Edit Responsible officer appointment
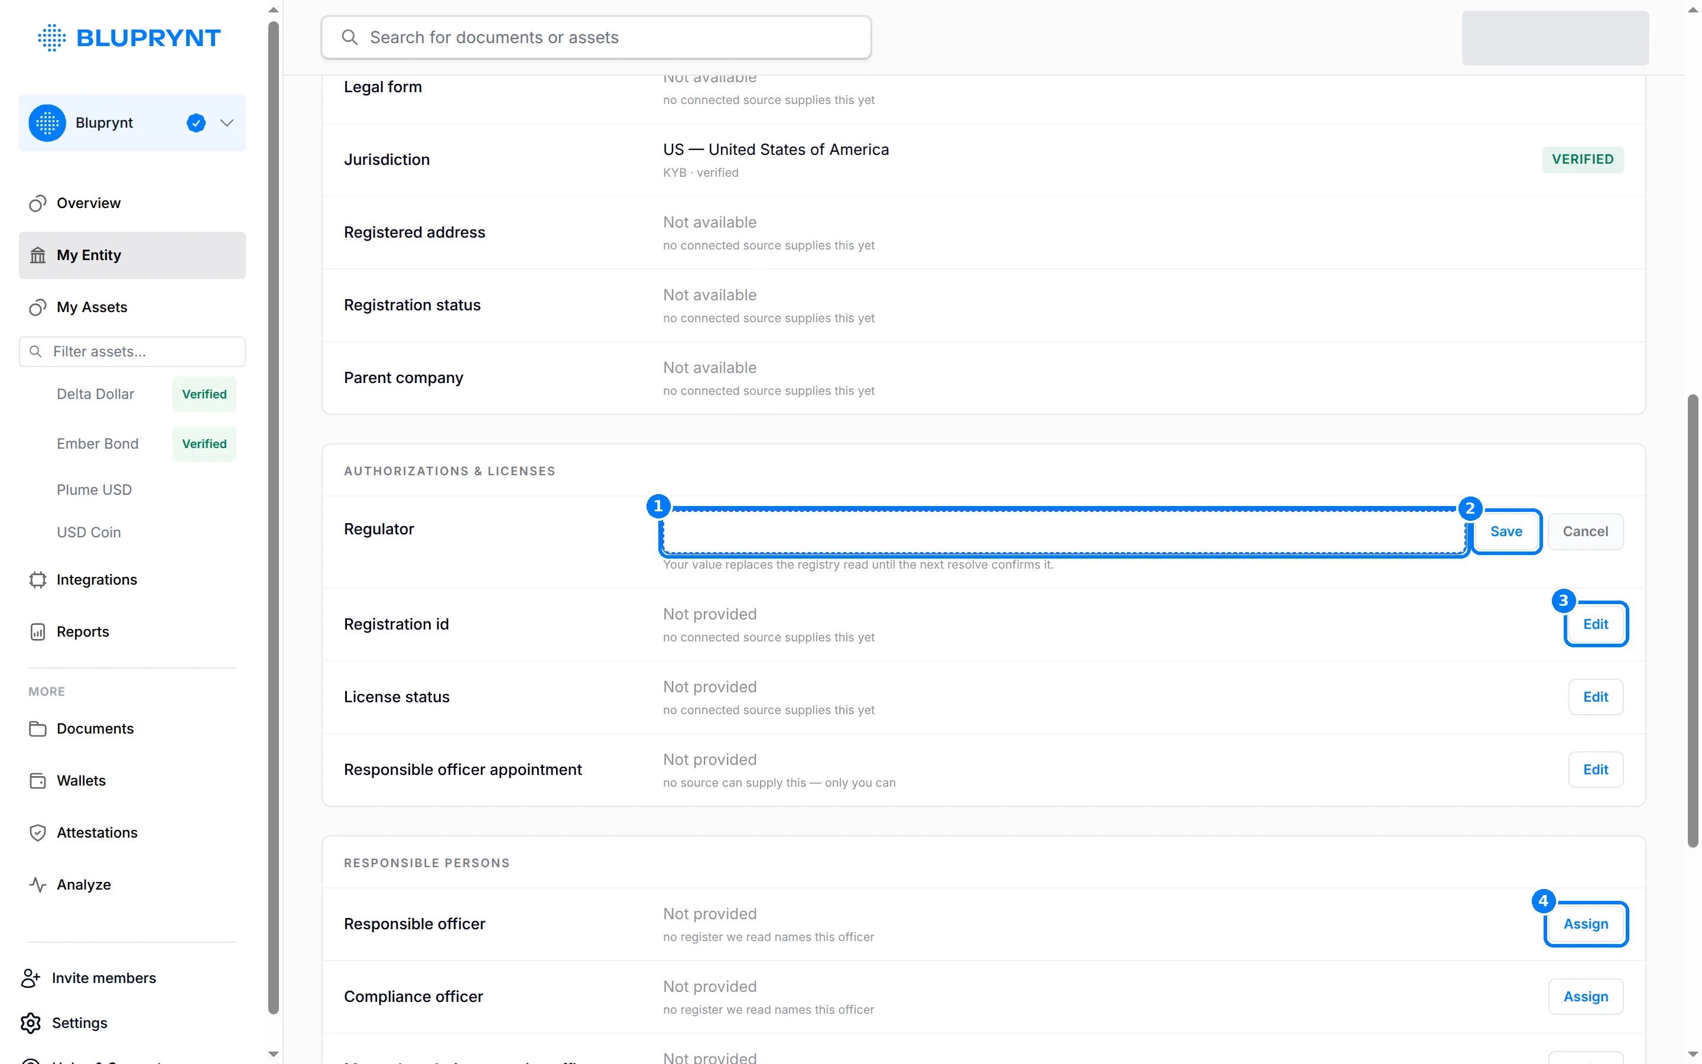 1595,770
